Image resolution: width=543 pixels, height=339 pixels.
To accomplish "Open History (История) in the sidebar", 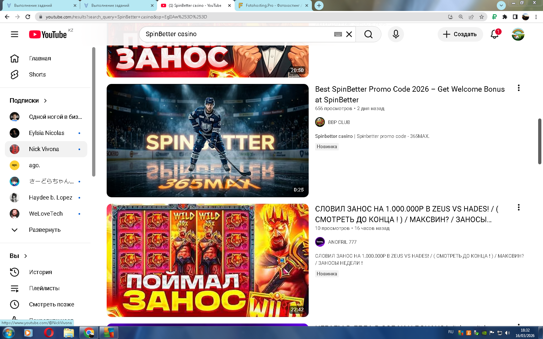I will tap(46, 272).
